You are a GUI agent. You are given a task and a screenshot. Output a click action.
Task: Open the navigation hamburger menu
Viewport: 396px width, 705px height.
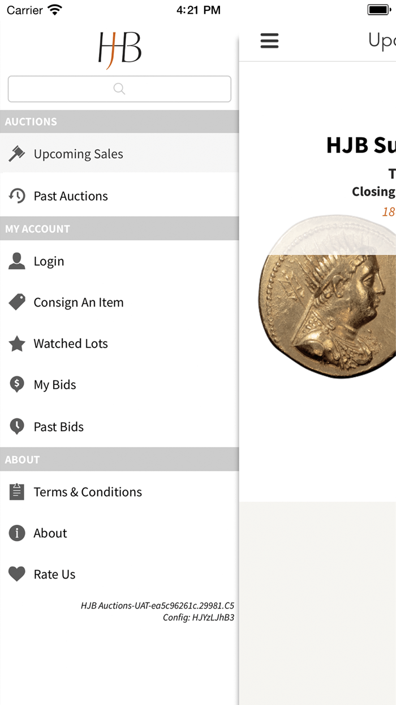click(269, 41)
